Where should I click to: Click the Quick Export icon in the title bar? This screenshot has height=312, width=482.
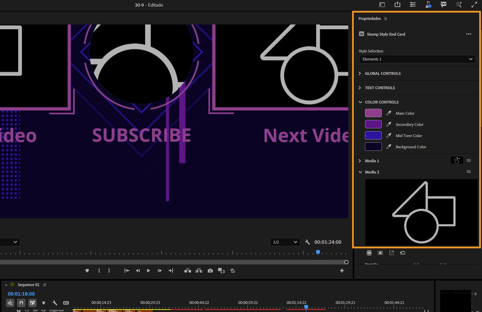click(x=397, y=5)
